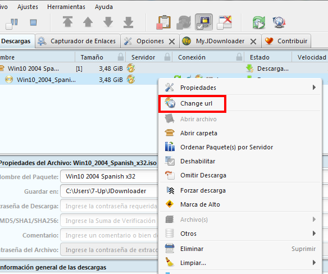328x274 pixels.
Task: Close the My.JDownloader tab
Action: point(253,42)
